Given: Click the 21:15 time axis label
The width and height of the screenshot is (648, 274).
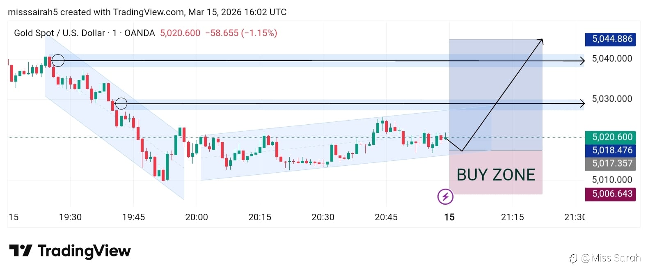Looking at the screenshot, I should tap(512, 217).
